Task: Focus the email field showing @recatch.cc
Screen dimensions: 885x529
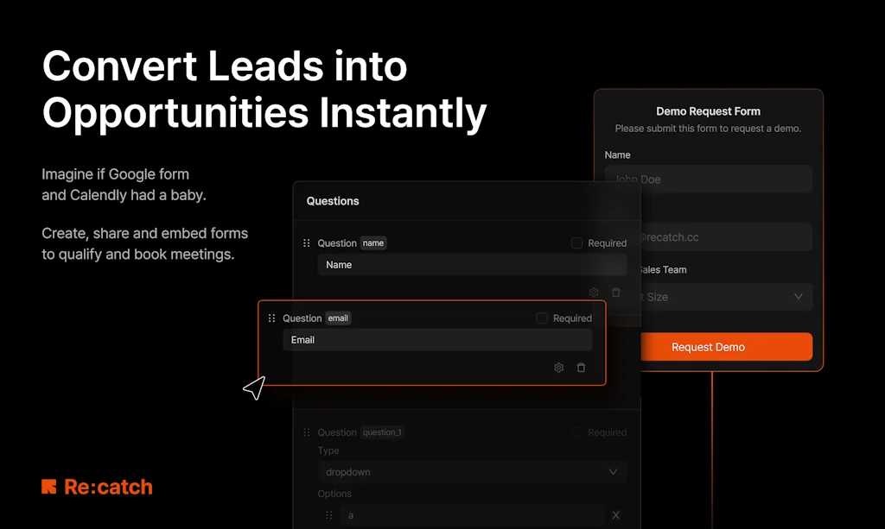Action: (x=726, y=236)
